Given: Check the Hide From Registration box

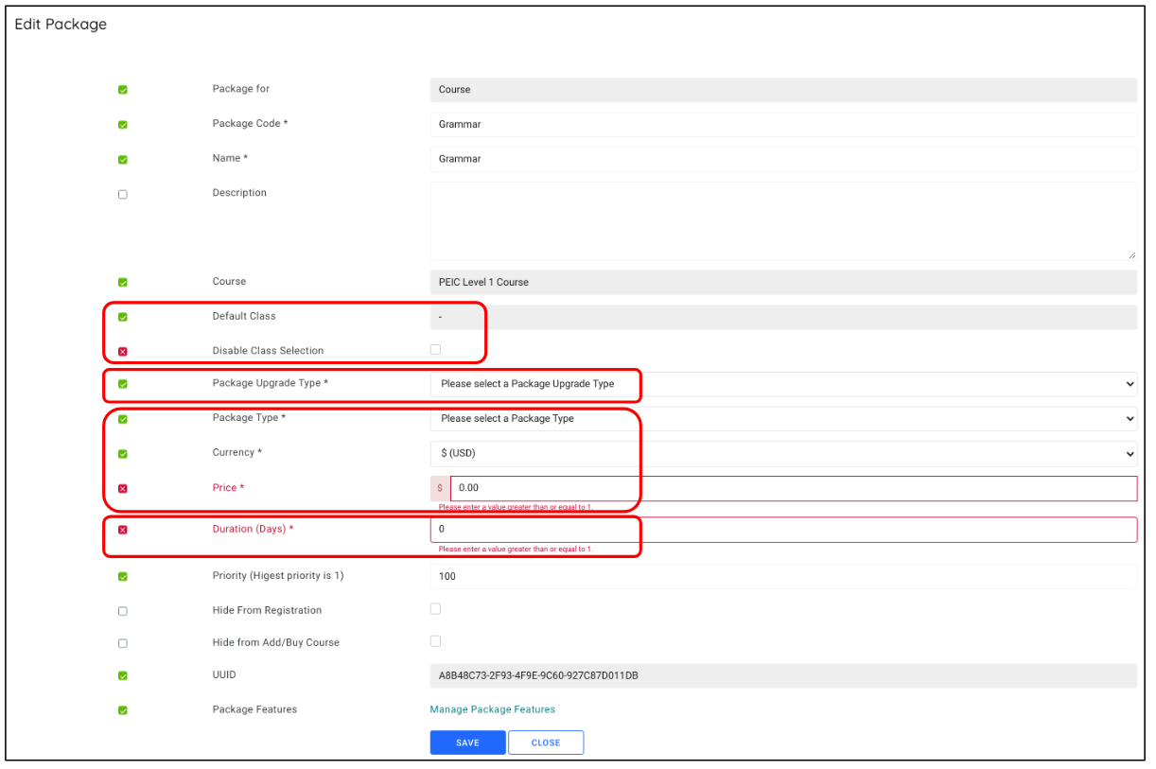Looking at the screenshot, I should [x=435, y=608].
